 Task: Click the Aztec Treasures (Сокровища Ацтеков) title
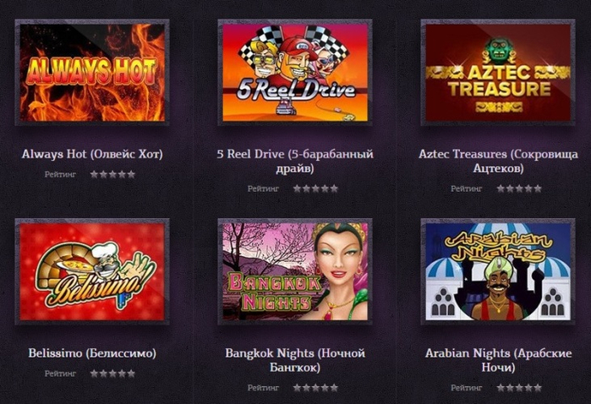click(498, 161)
